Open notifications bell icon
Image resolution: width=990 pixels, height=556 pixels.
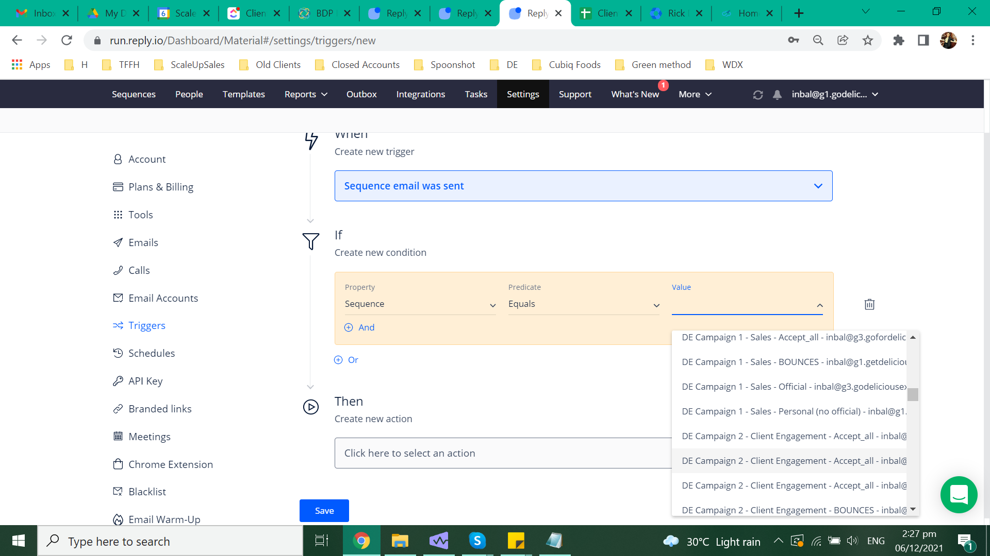pos(777,95)
